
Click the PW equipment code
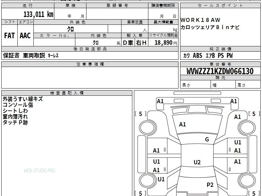pos(230,56)
